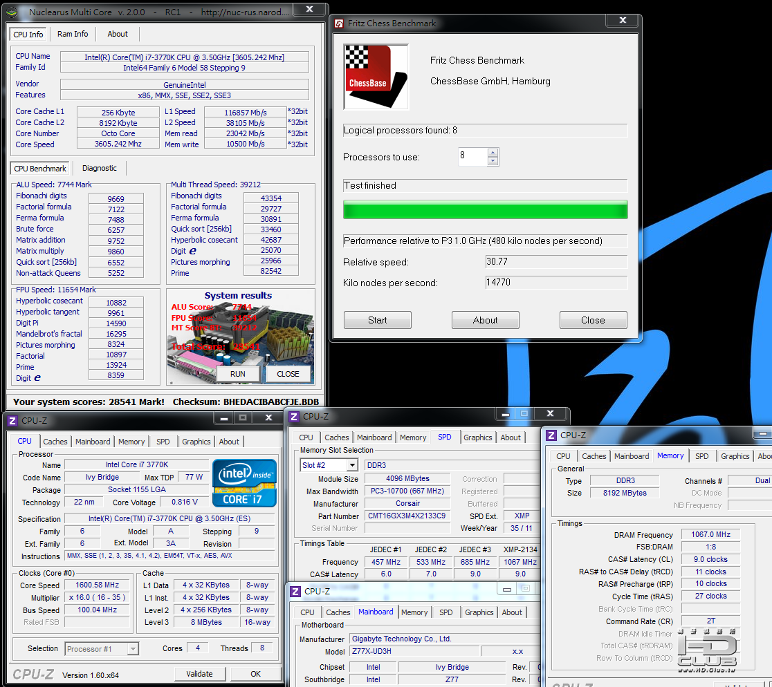
Task: Open the Slot #2 memory slot dropdown
Action: [352, 466]
